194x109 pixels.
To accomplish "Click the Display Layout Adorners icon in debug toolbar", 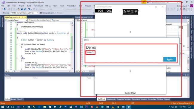I will pyautogui.click(x=132, y=12).
